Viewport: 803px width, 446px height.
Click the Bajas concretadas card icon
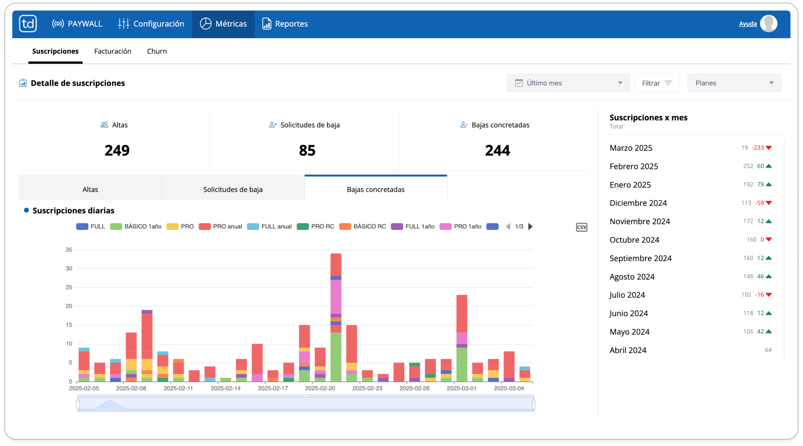464,125
